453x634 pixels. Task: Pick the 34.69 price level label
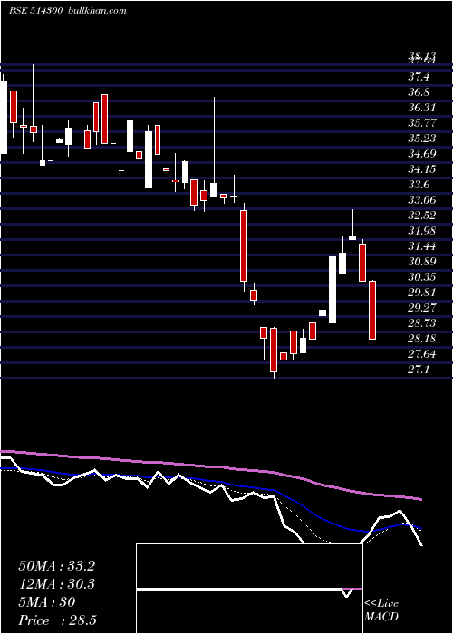point(421,154)
